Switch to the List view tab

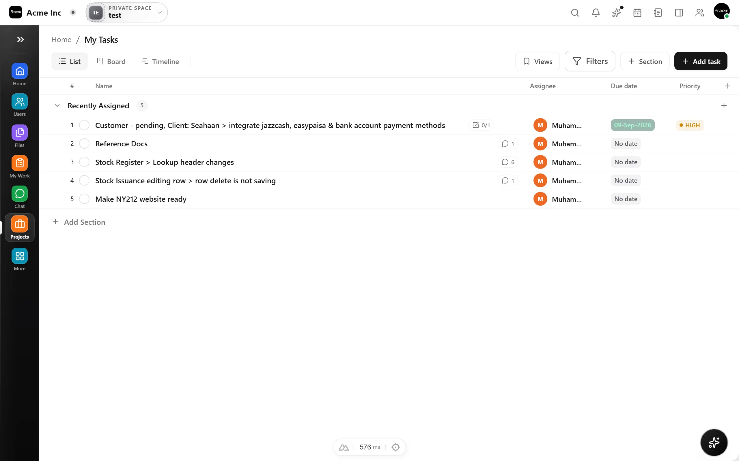pos(69,61)
